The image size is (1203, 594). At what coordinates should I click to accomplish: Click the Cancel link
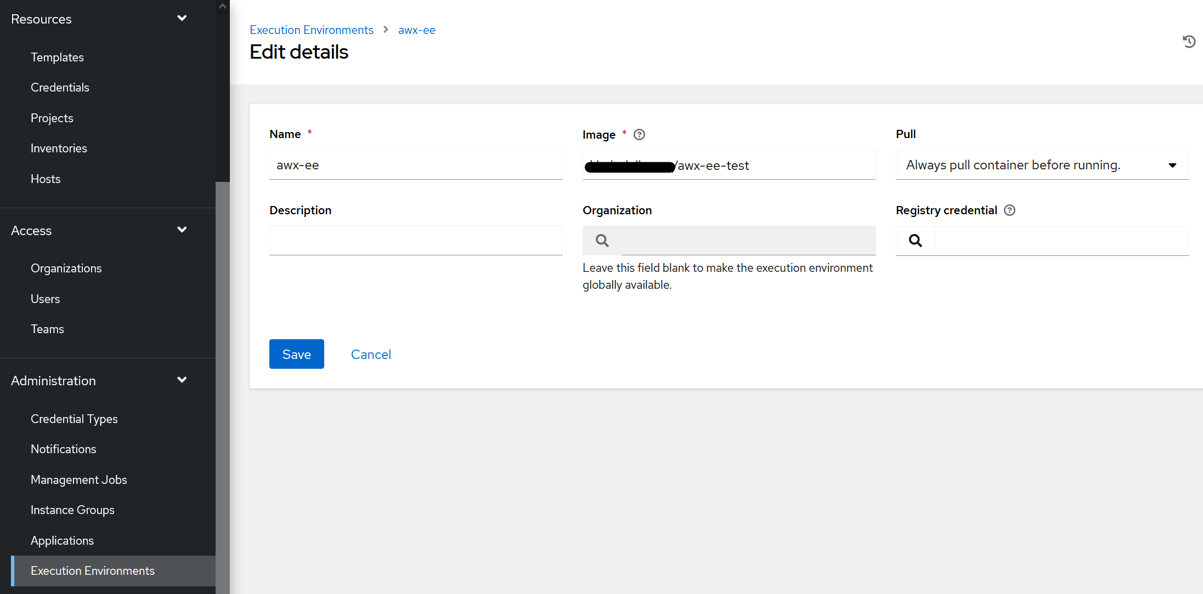tap(371, 355)
